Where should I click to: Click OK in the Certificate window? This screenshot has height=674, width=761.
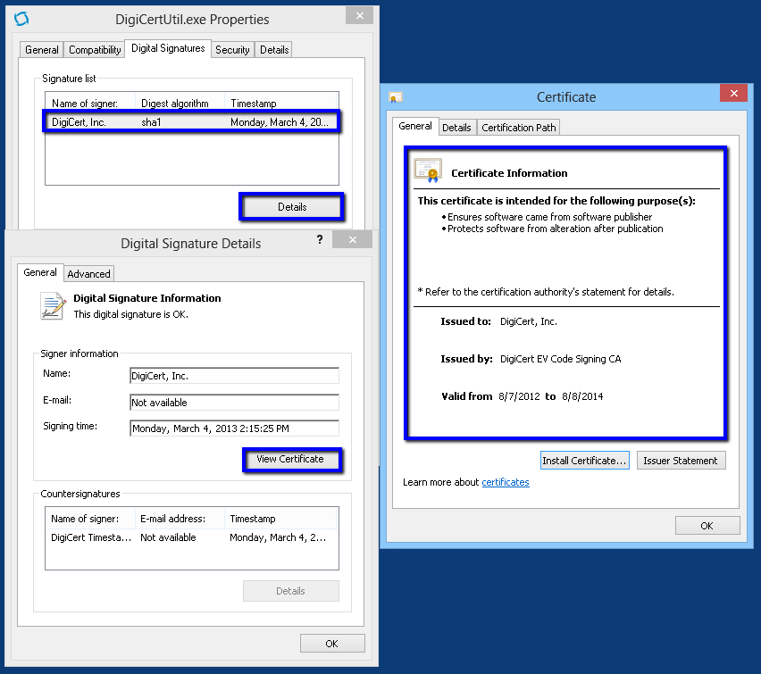[707, 526]
